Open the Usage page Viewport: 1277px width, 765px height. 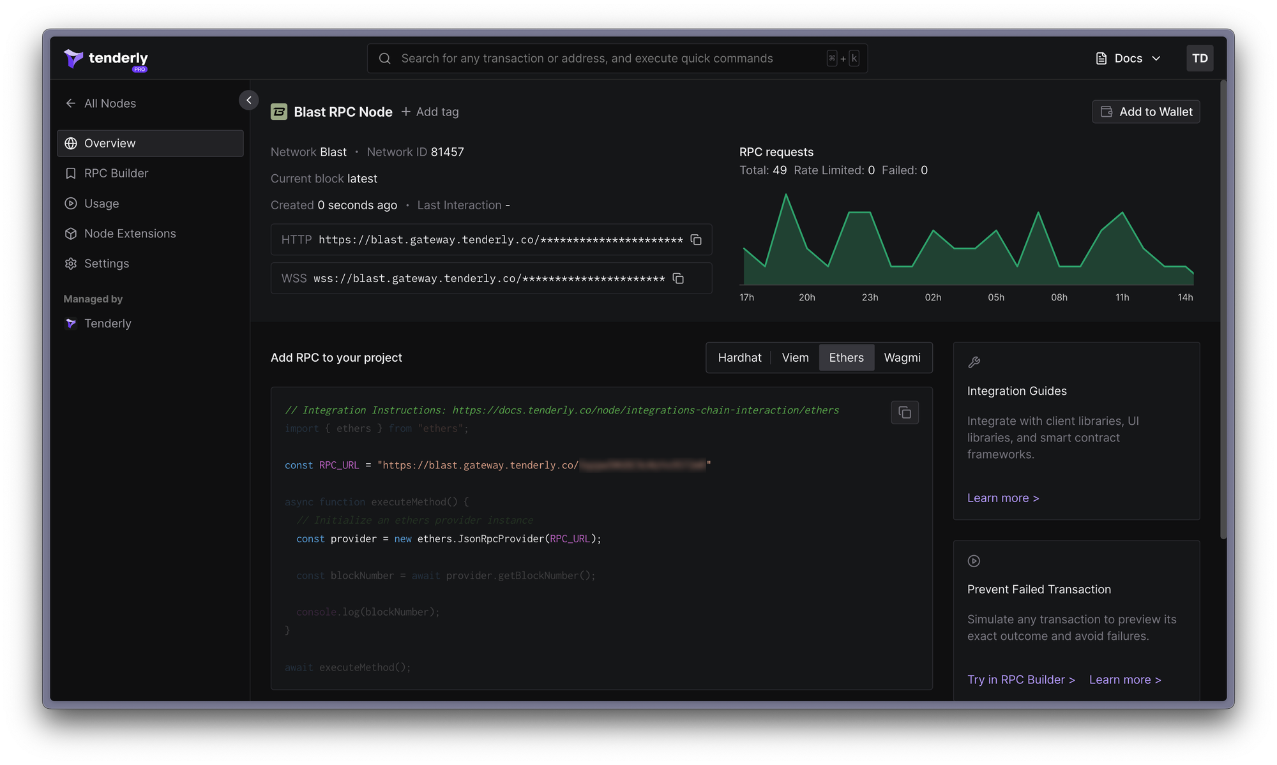pos(101,204)
